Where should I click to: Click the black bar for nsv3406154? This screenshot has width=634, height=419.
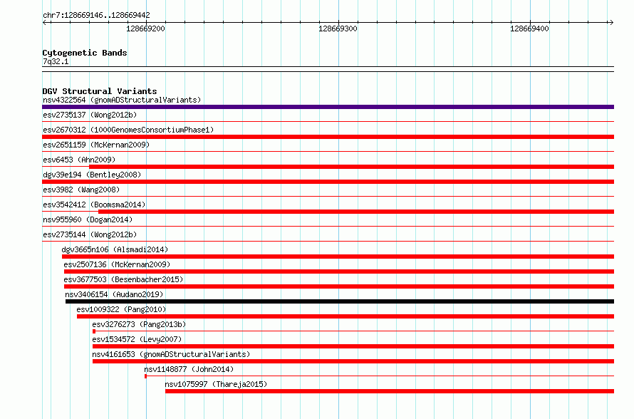click(340, 301)
